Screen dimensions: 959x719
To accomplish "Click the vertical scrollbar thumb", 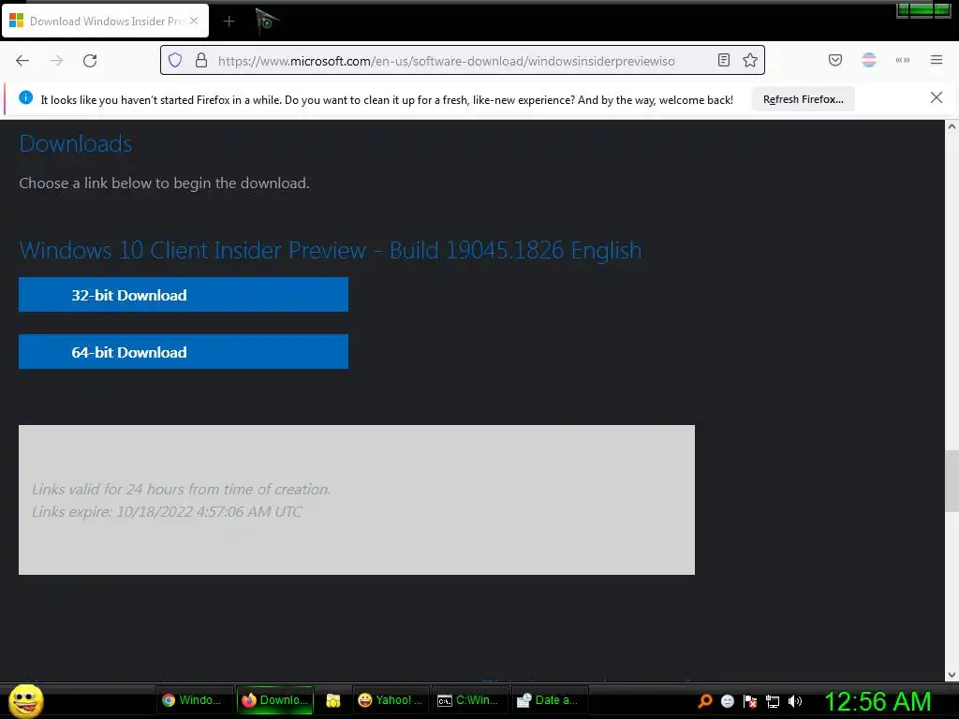I will (952, 480).
